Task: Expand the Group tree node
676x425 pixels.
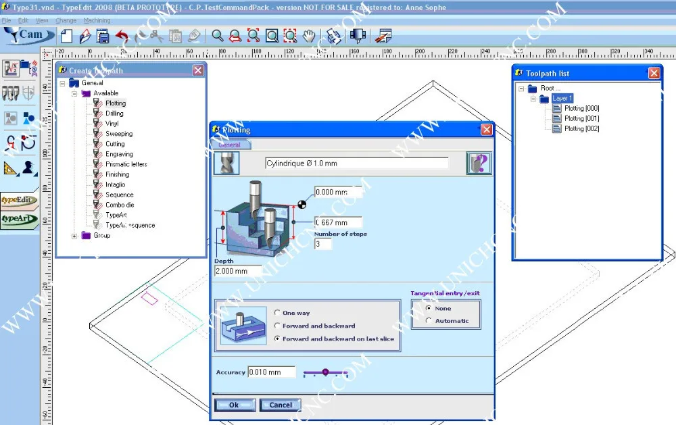Action: pos(74,236)
